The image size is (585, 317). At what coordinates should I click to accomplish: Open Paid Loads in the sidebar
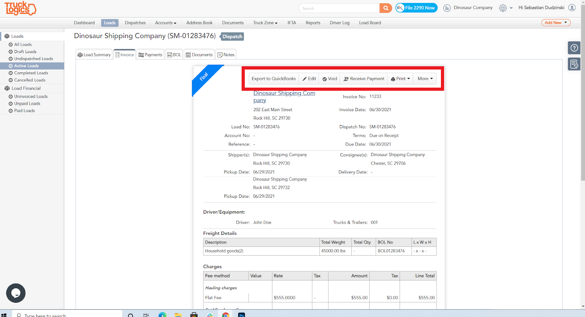click(24, 110)
